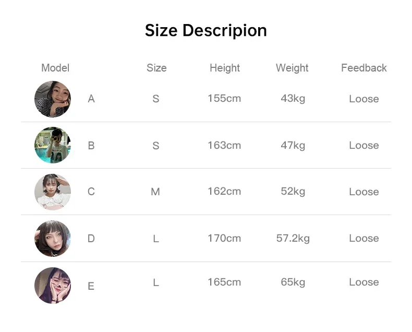Viewport: 412px width, 332px height.
Task: Click the 52kg weight value
Action: tap(293, 192)
